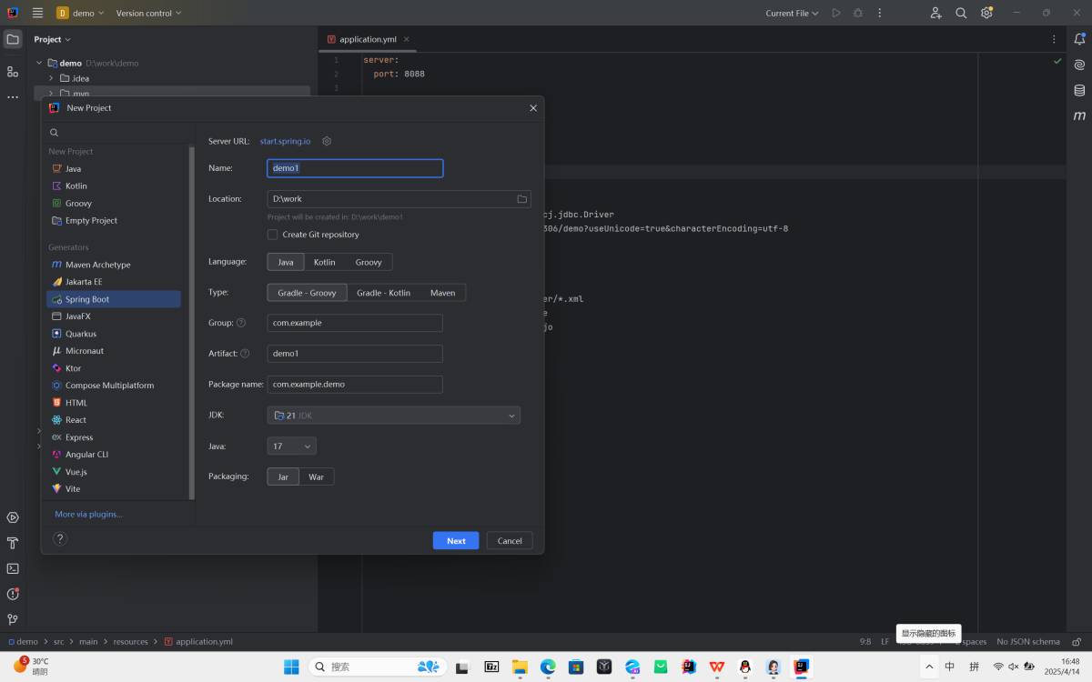Screen dimensions: 1092x682
Task: Click the Package name input field
Action: pyautogui.click(x=355, y=385)
